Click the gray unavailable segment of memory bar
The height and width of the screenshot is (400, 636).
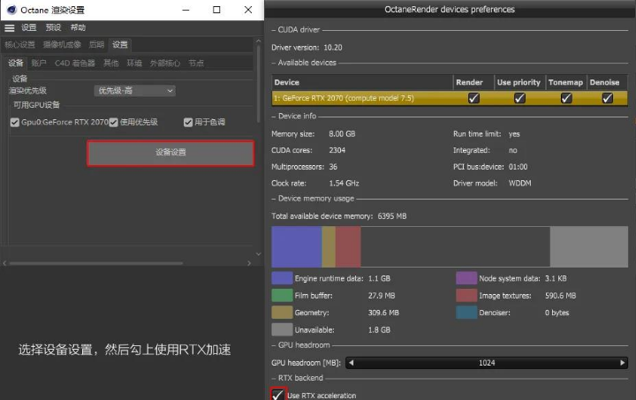(589, 247)
